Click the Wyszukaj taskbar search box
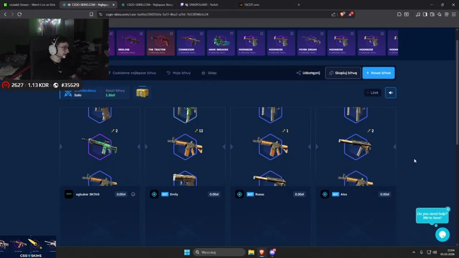 coord(219,252)
